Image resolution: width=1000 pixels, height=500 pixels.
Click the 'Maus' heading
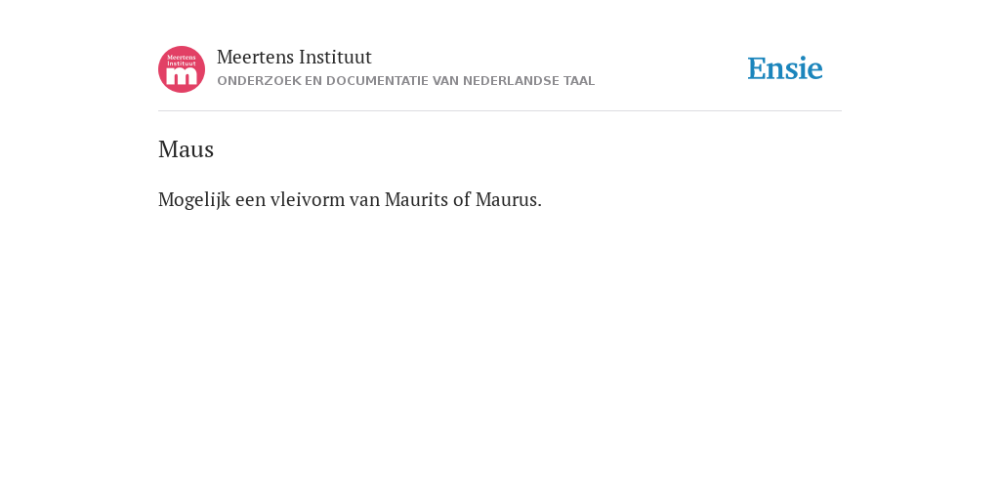point(186,149)
